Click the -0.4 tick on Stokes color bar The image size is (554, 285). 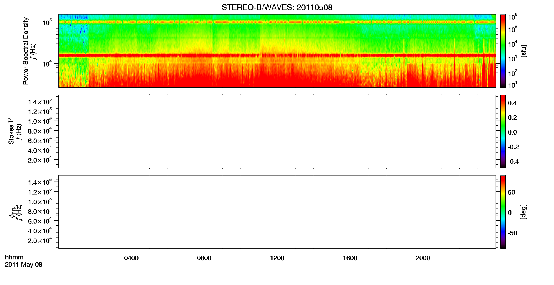(x=513, y=162)
